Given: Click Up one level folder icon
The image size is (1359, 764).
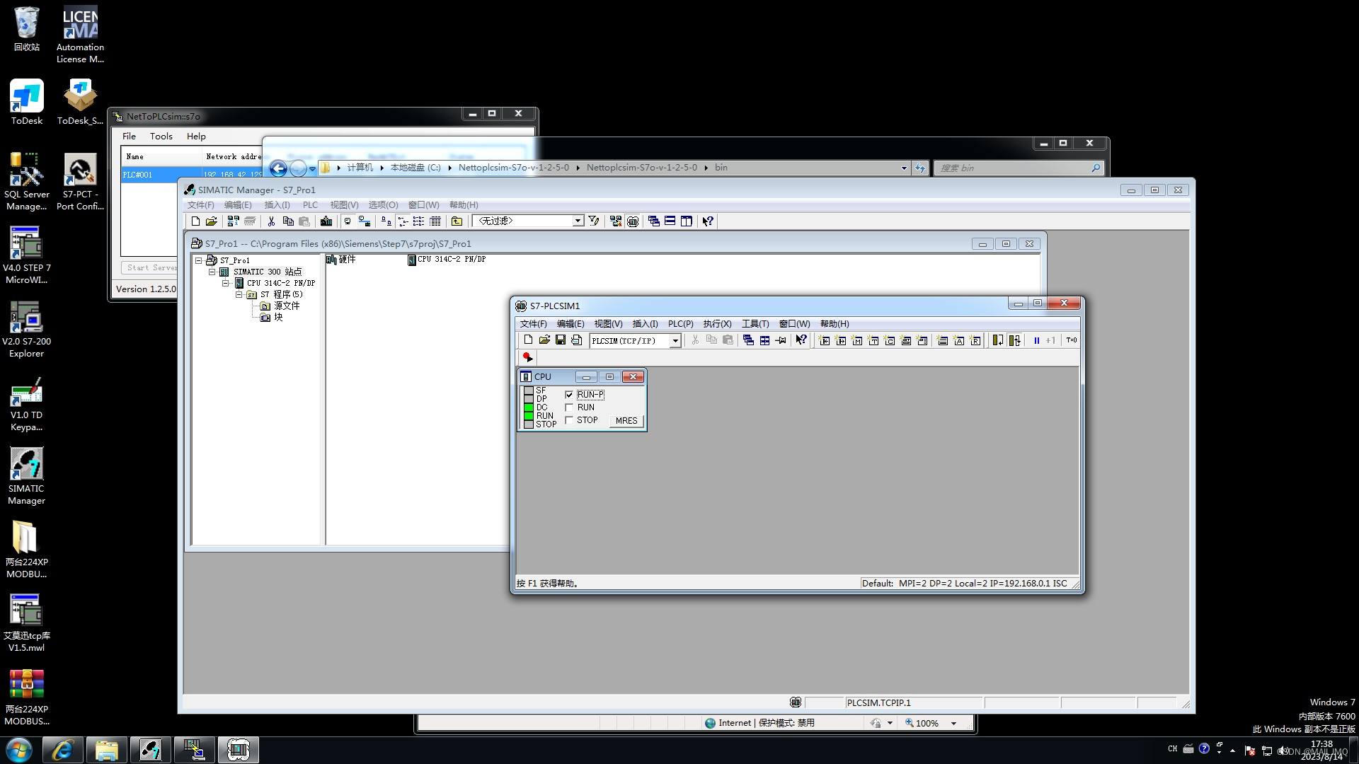Looking at the screenshot, I should 457,221.
